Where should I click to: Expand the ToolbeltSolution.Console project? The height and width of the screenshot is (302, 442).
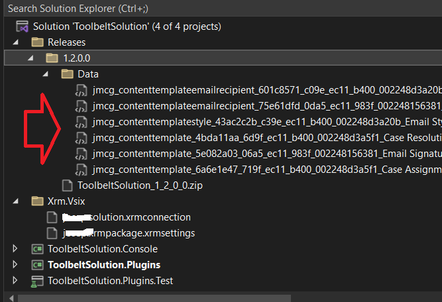point(16,249)
